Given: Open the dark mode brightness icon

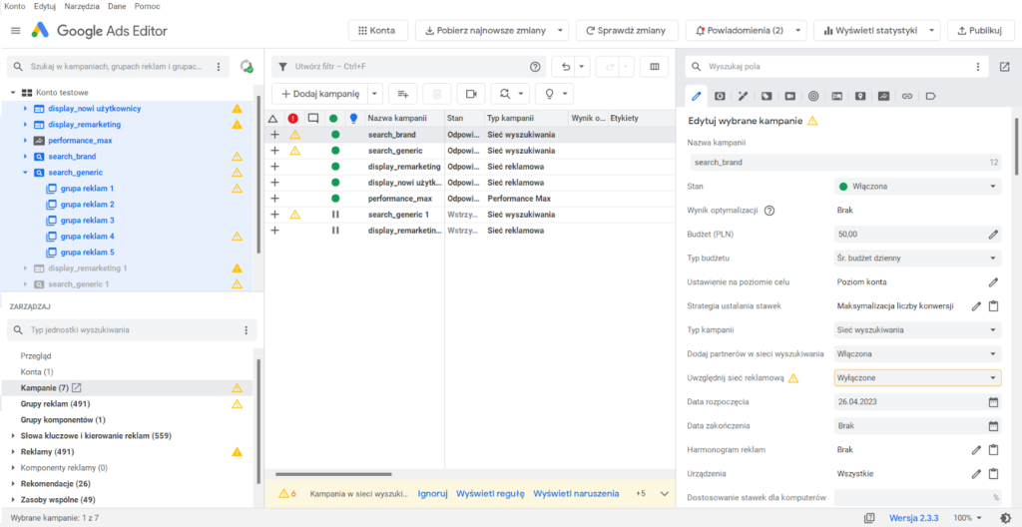Looking at the screenshot, I should [x=1006, y=518].
